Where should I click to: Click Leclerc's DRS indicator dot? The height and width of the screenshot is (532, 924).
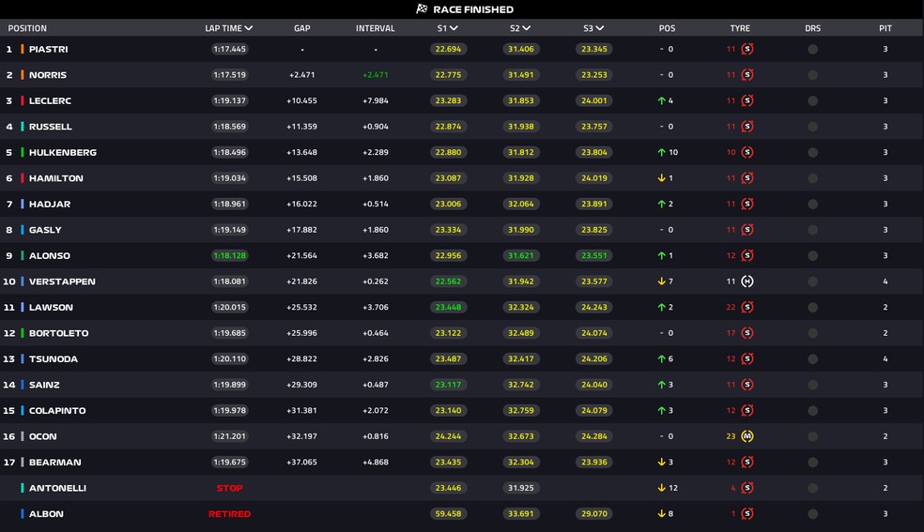812,101
